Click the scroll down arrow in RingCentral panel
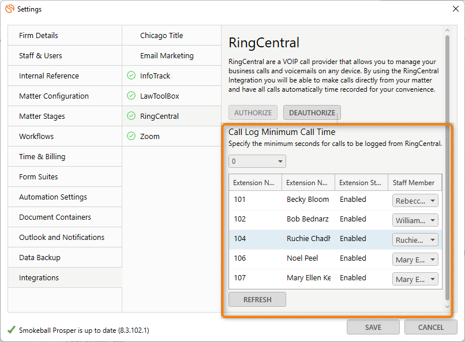The image size is (465, 342). click(447, 307)
